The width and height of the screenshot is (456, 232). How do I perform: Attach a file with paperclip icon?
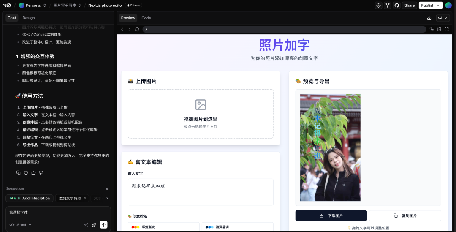click(94, 225)
